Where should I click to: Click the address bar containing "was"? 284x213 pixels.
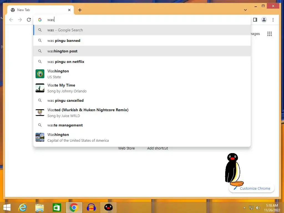[x=142, y=20]
